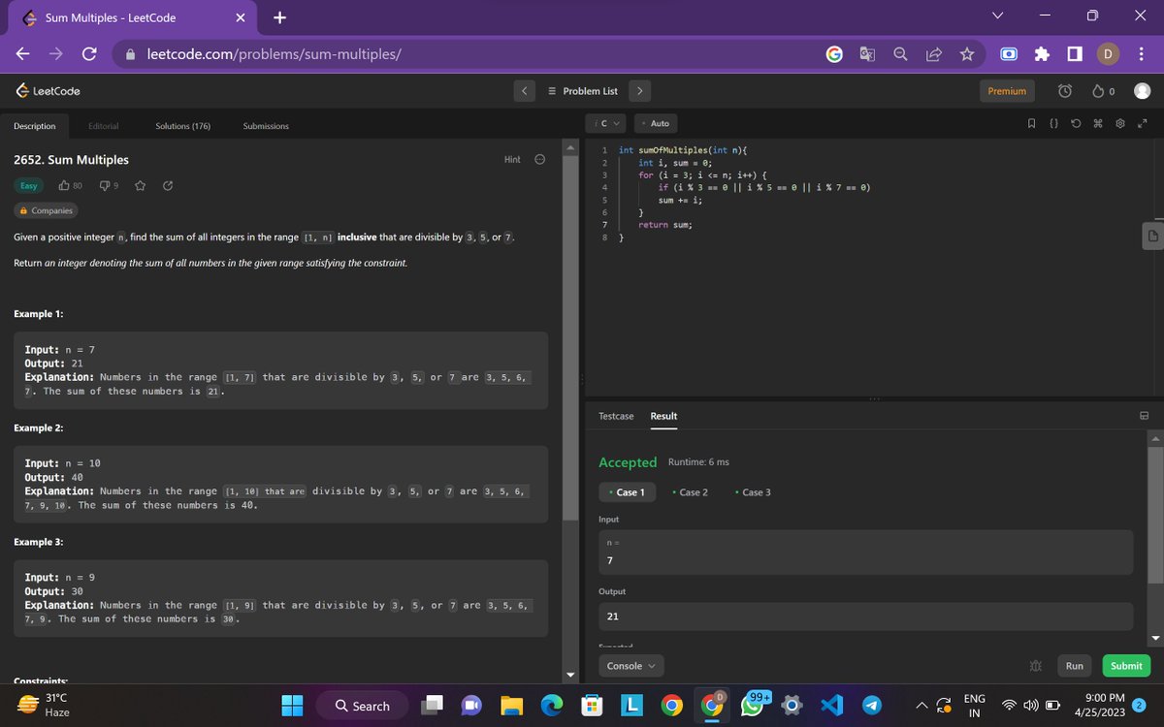Open the Editorial tab

[x=103, y=126]
